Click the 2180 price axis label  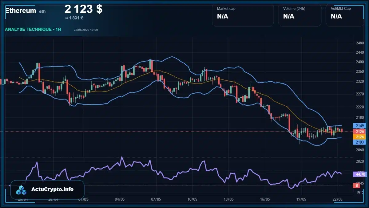[x=360, y=118]
